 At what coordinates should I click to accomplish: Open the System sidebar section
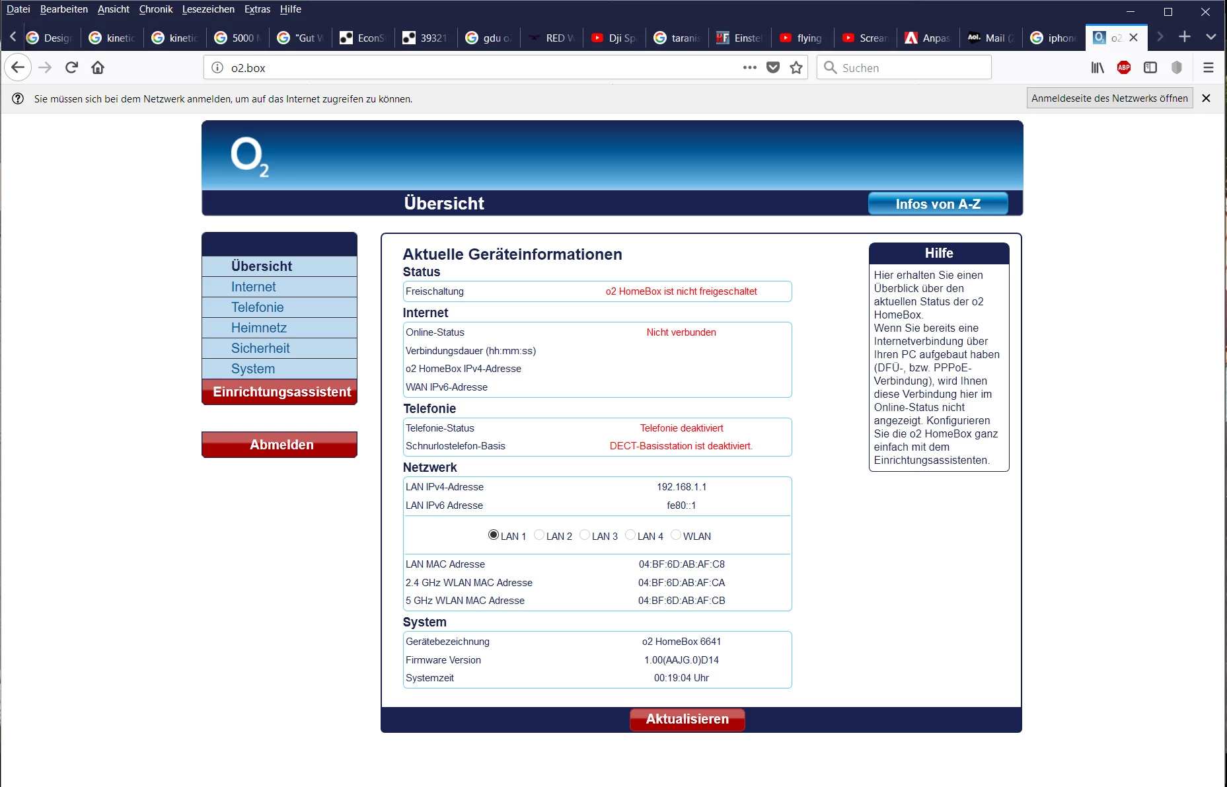pos(279,369)
